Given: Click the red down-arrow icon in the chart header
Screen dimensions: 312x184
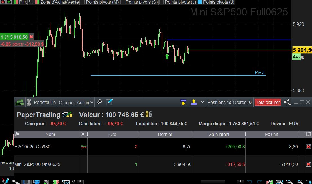Looking at the screenshot, I should pyautogui.click(x=3, y=2).
